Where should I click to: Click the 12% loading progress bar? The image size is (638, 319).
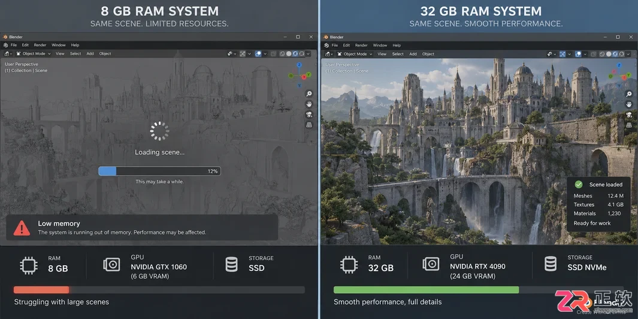159,171
